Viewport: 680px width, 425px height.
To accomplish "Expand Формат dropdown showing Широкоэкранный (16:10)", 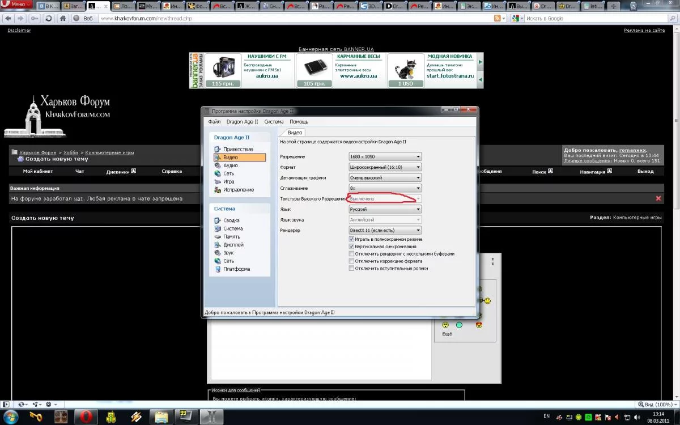I will point(385,167).
